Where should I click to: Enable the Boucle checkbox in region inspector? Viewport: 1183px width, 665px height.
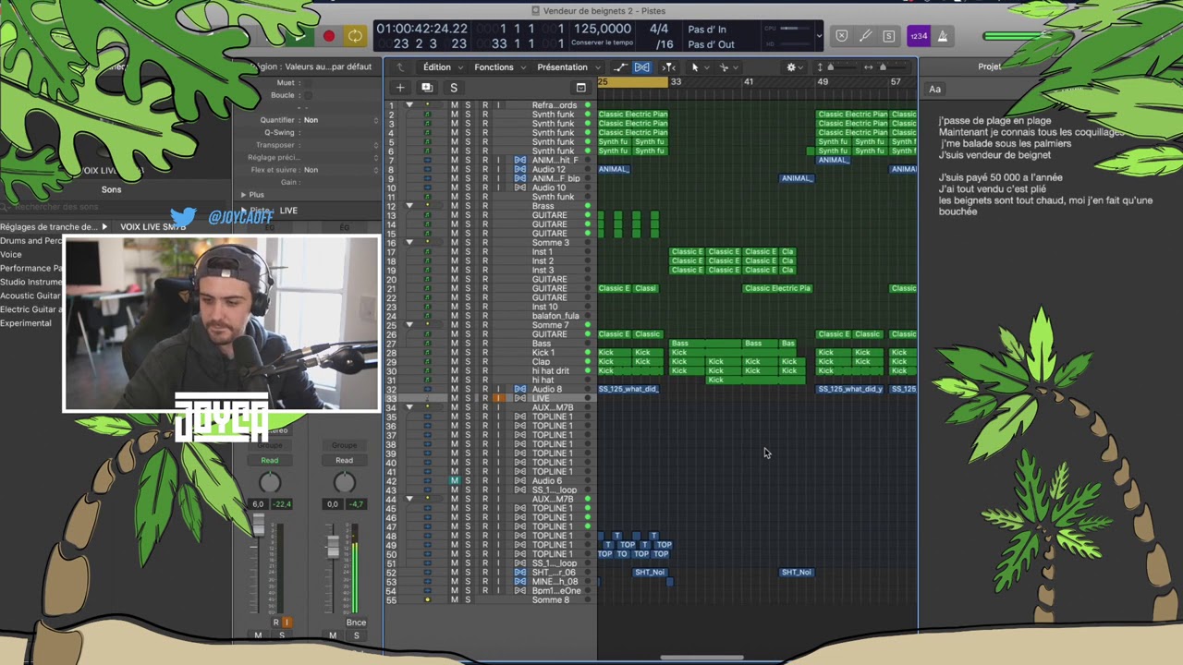(308, 95)
